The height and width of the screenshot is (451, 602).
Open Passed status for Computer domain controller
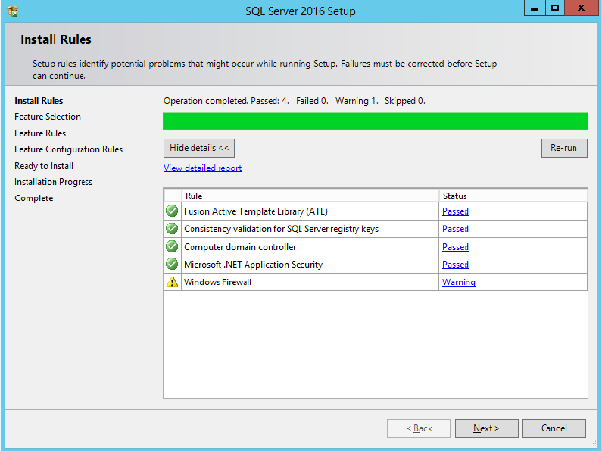455,247
